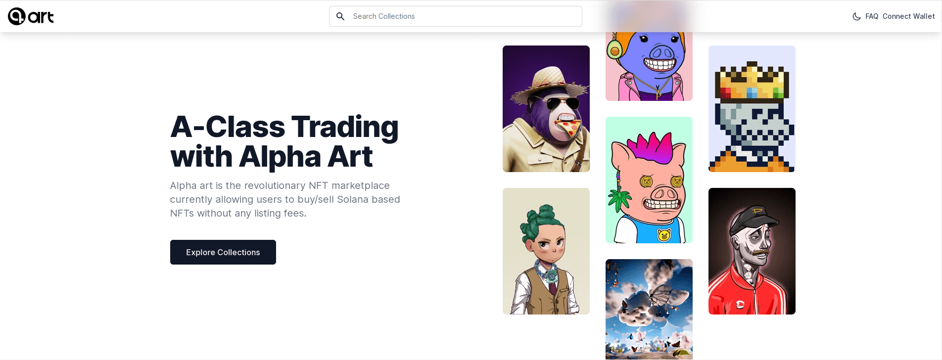This screenshot has height=360, width=942.
Task: Toggle dark mode with the moon icon
Action: click(856, 16)
